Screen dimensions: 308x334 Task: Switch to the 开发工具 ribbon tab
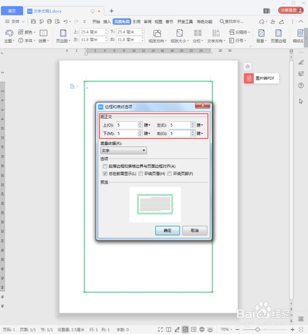pos(185,21)
